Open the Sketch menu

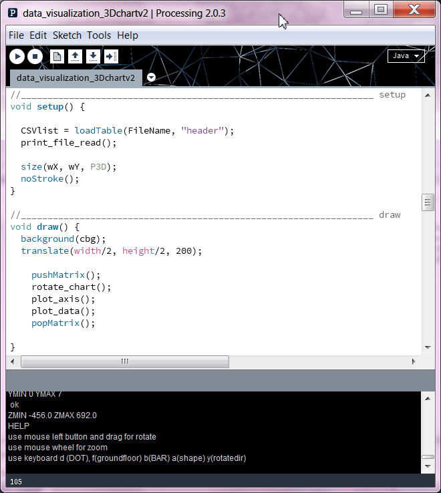(x=67, y=35)
